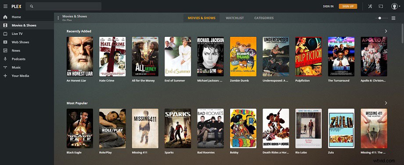Viewport: 404px width, 165px height.
Task: Focus the search input field
Action: [x=63, y=7]
